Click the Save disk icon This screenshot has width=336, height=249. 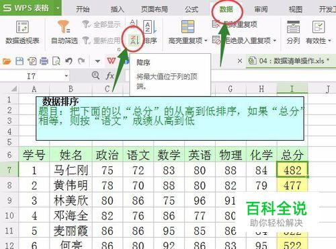[19, 61]
